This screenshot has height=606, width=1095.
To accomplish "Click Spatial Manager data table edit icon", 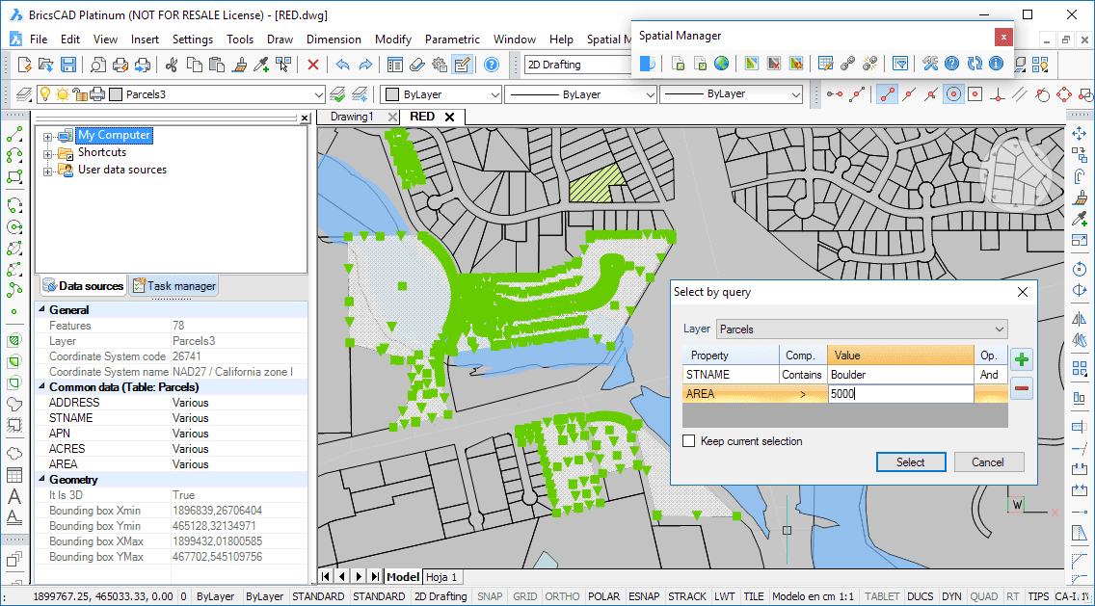I will tap(825, 64).
